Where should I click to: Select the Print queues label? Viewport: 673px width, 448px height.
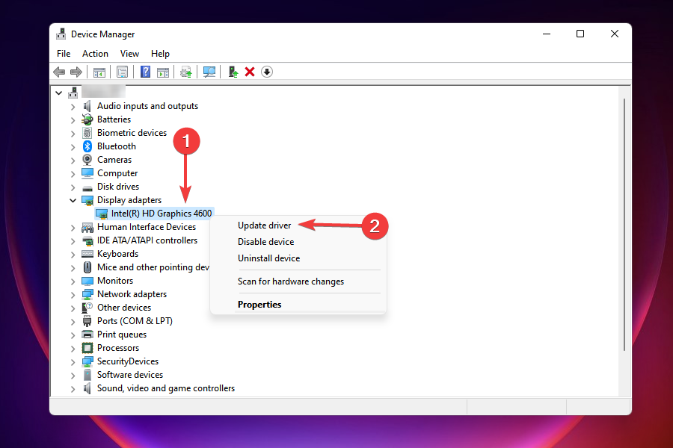coord(122,335)
